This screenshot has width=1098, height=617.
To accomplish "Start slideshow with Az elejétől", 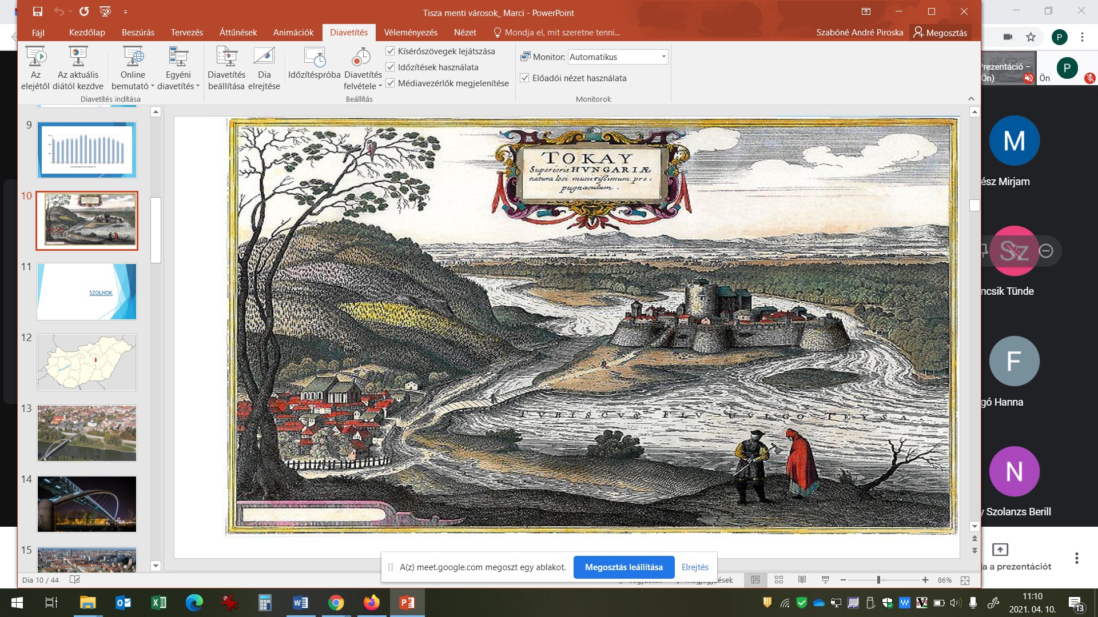I will point(35,68).
